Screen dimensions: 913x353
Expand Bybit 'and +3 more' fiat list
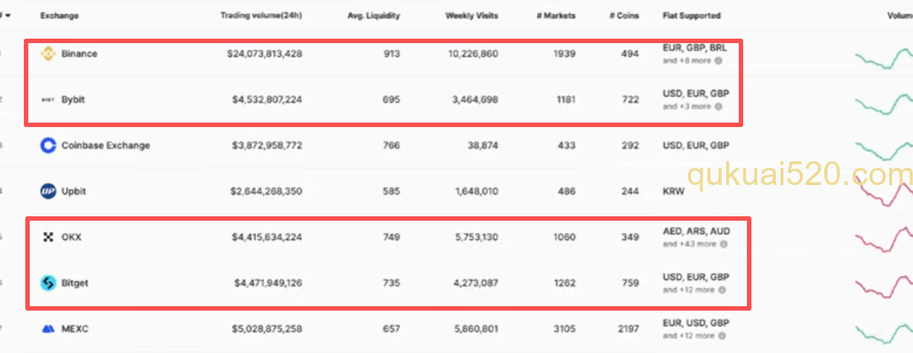click(687, 106)
